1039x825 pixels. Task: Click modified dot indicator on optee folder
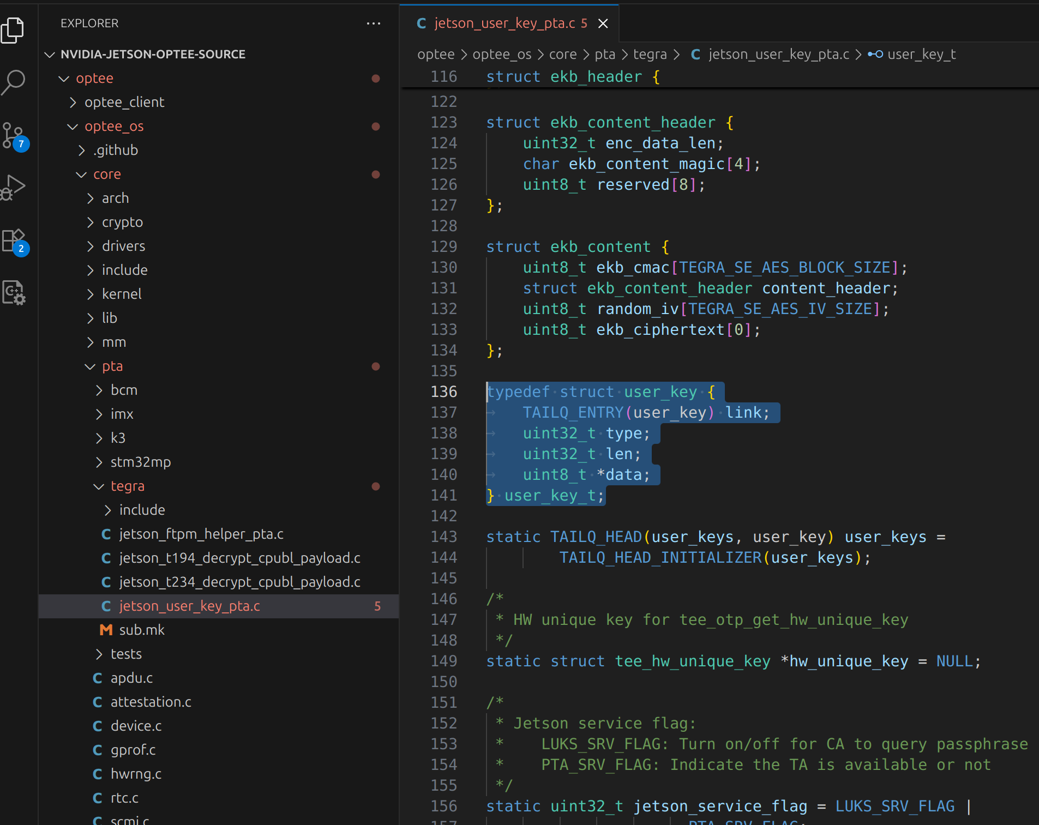click(375, 79)
